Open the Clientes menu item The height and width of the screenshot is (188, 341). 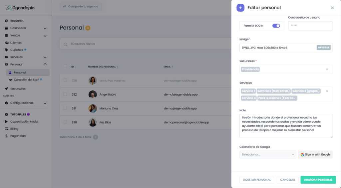(x=16, y=43)
